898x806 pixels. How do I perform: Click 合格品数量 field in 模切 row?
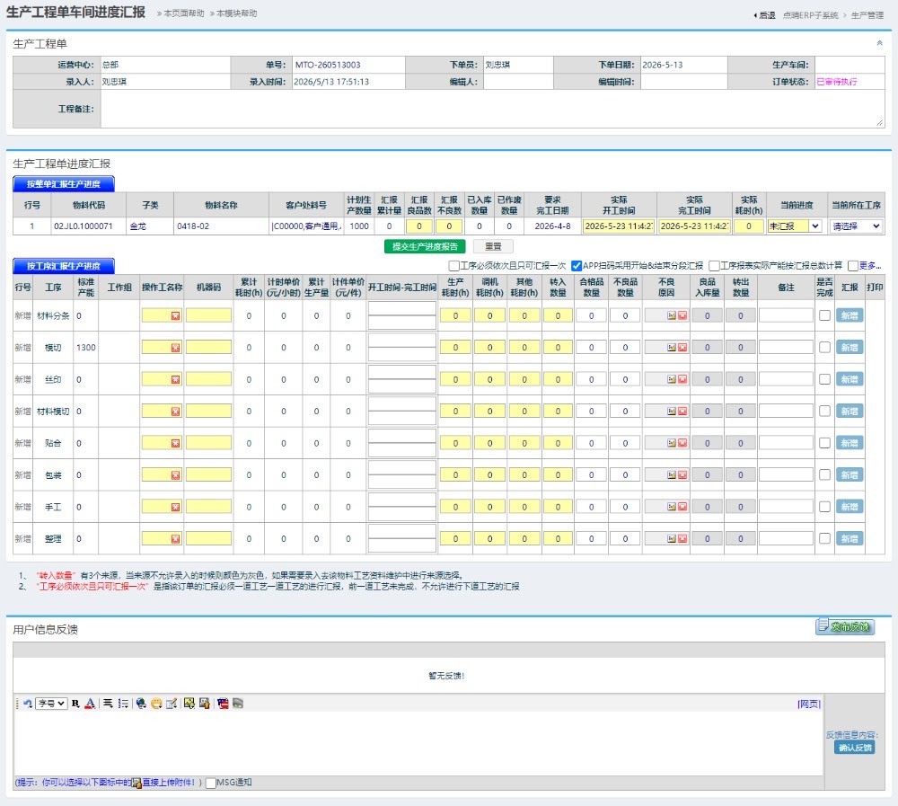pos(591,348)
